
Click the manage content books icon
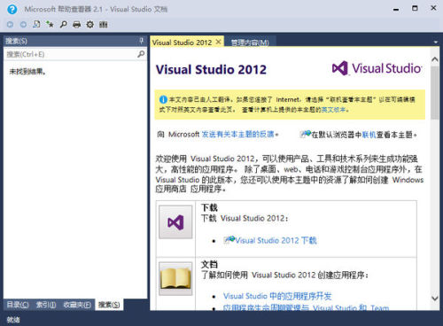pyautogui.click(x=104, y=25)
